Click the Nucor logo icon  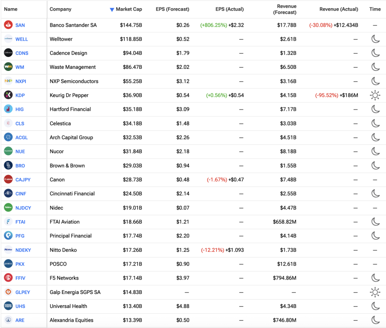(x=8, y=151)
